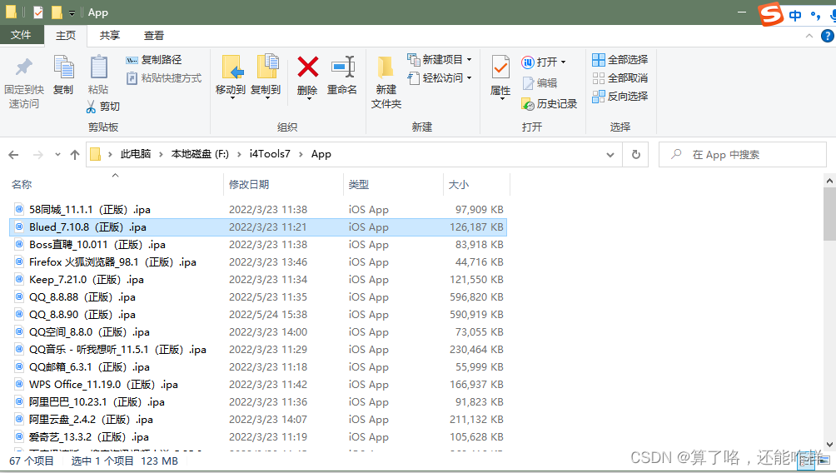Select 阿里巴巴_10.23.1 ipa file
Image resolution: width=836 pixels, height=473 pixels.
[x=258, y=402]
